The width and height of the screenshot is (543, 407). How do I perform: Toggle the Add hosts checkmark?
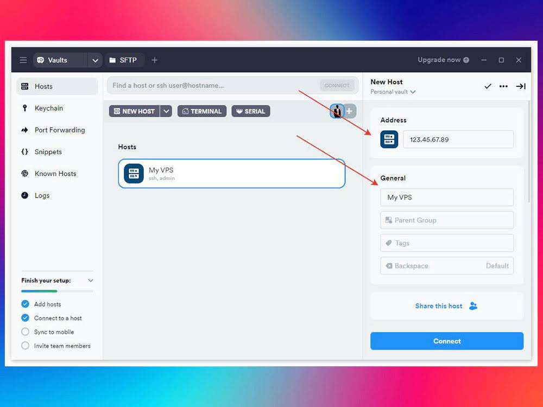coord(25,304)
